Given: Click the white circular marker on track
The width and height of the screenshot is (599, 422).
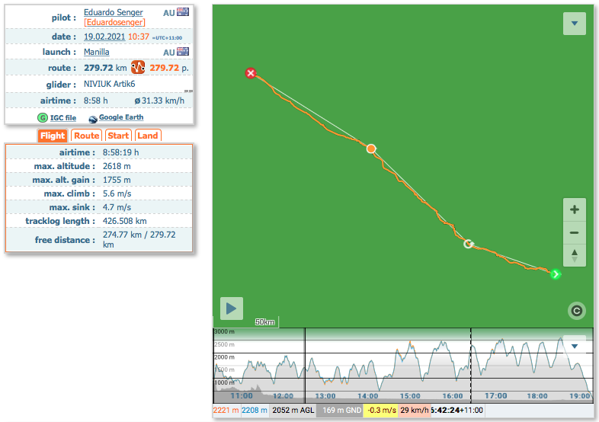Looking at the screenshot, I should coord(469,245).
